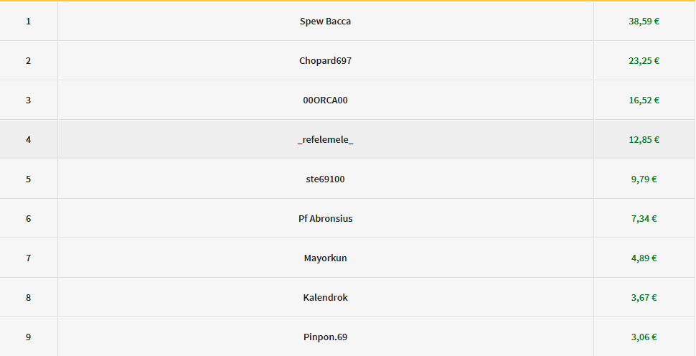Select the 12,85 € prize in highlighted row
696x356 pixels.
[x=644, y=140]
